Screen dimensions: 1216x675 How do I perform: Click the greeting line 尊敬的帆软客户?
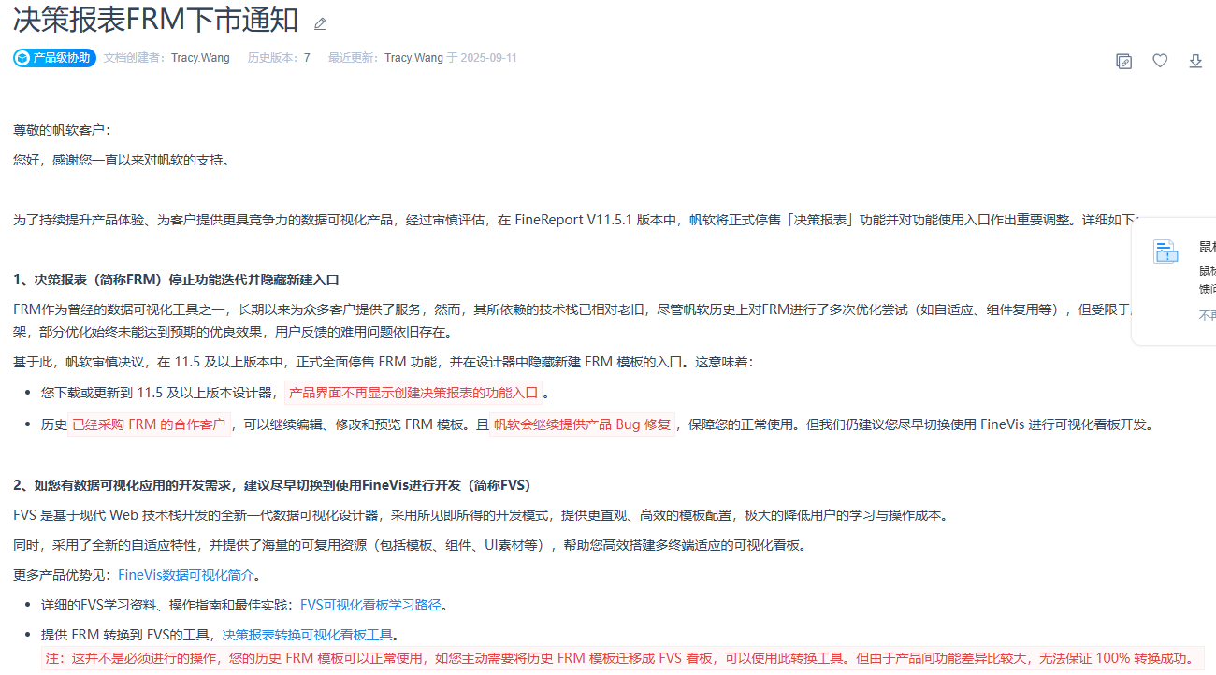[62, 130]
